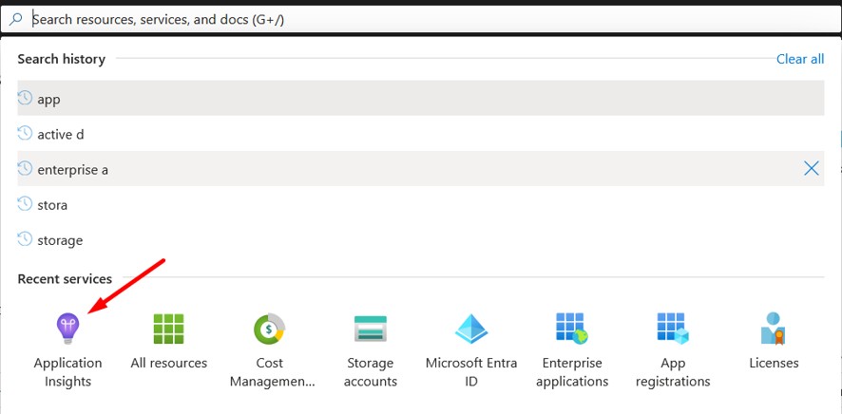Select the 'enterprise a' history entry
The width and height of the screenshot is (842, 414).
[420, 168]
